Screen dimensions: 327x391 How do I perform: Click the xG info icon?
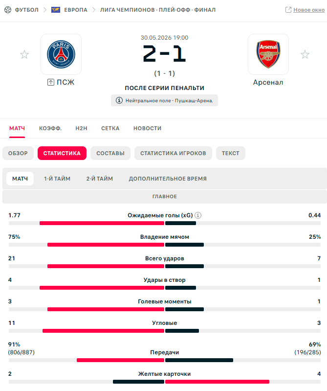pyautogui.click(x=198, y=215)
